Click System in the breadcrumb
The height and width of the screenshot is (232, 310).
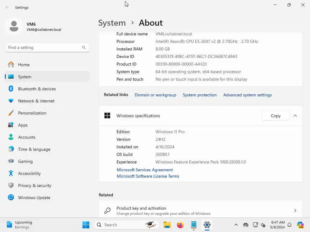tap(112, 23)
